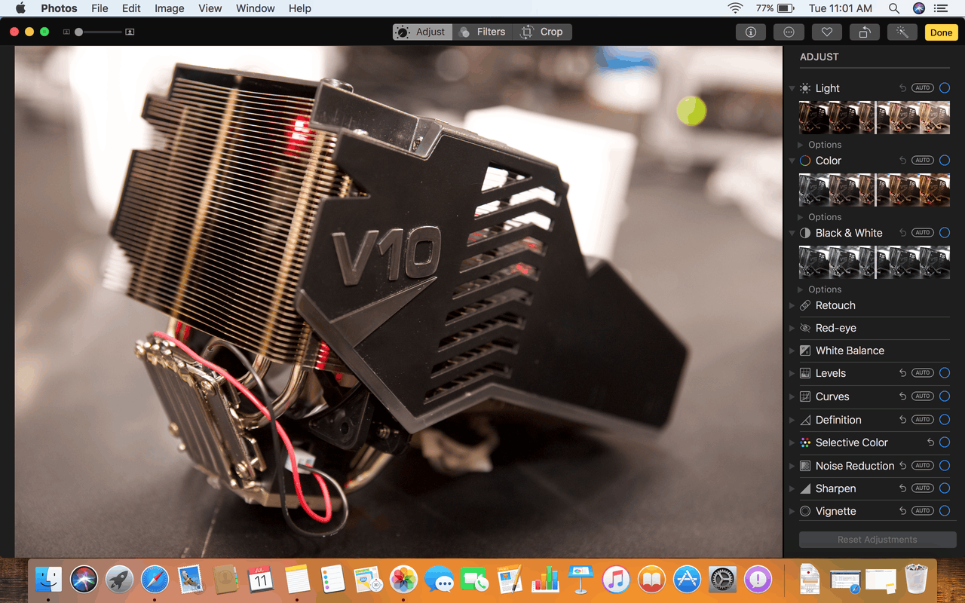Open the Image menu
This screenshot has width=965, height=603.
[170, 8]
